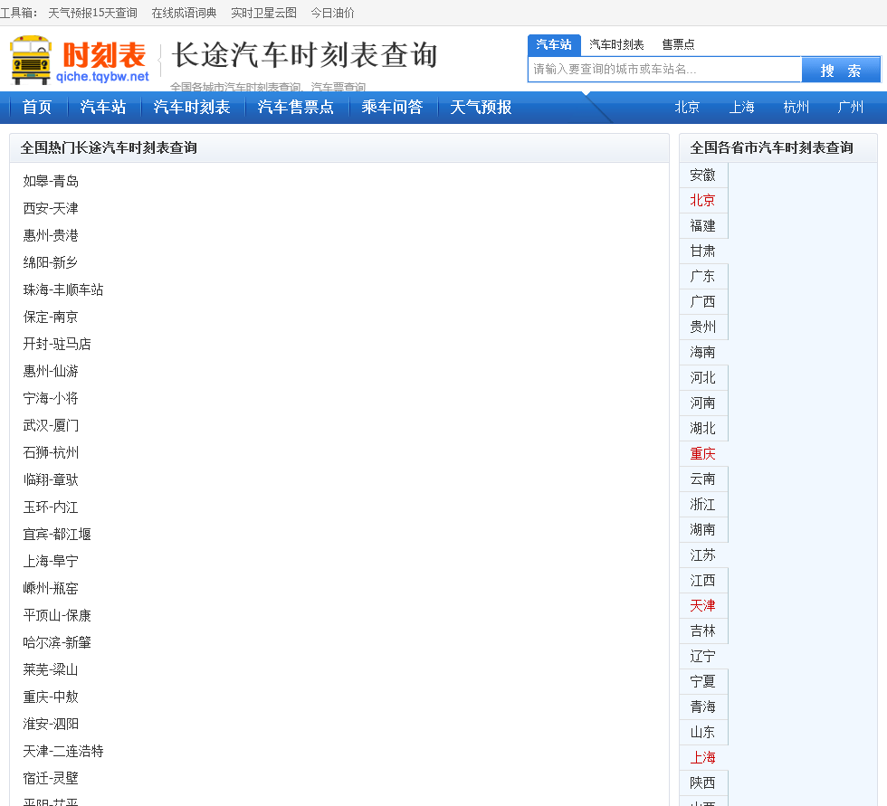Open the 嵊州-瓶窑 route

pyautogui.click(x=51, y=588)
